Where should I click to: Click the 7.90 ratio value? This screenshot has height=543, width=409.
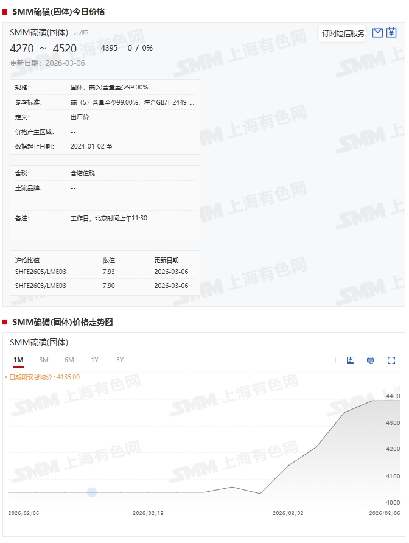[x=108, y=286]
